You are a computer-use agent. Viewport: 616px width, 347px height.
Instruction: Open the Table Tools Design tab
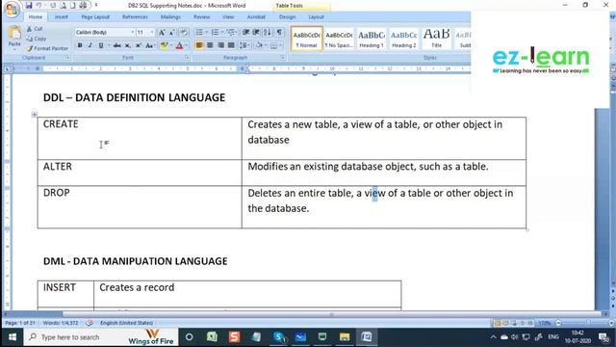pos(287,17)
